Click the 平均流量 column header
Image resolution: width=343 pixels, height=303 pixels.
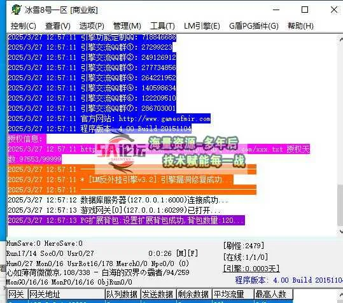coord(232,294)
